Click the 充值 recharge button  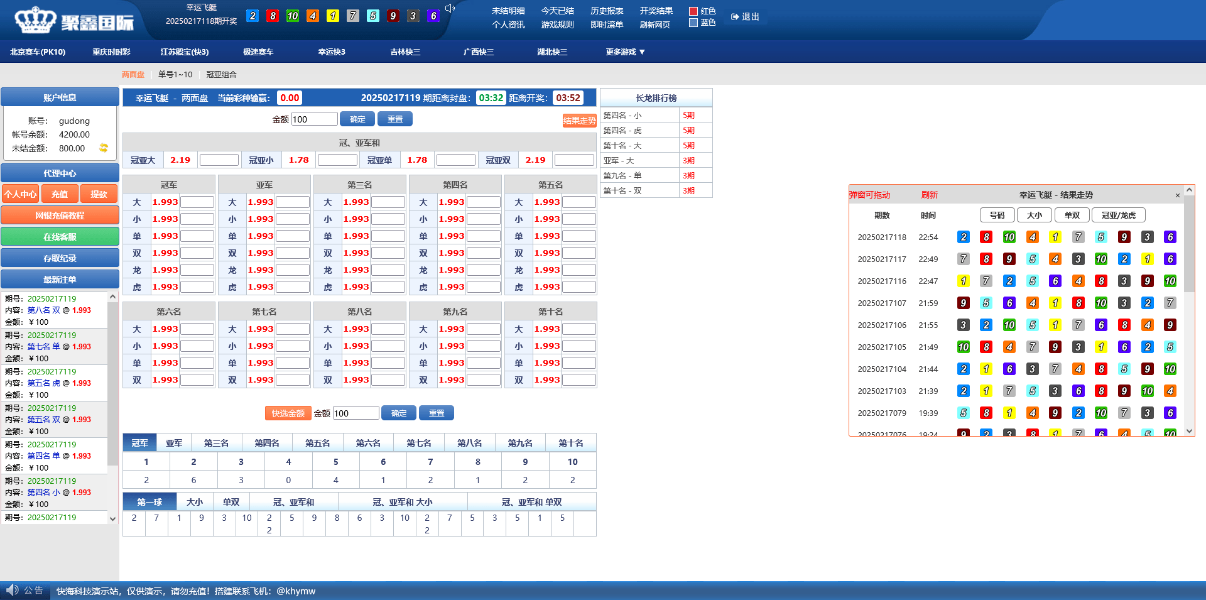coord(60,194)
